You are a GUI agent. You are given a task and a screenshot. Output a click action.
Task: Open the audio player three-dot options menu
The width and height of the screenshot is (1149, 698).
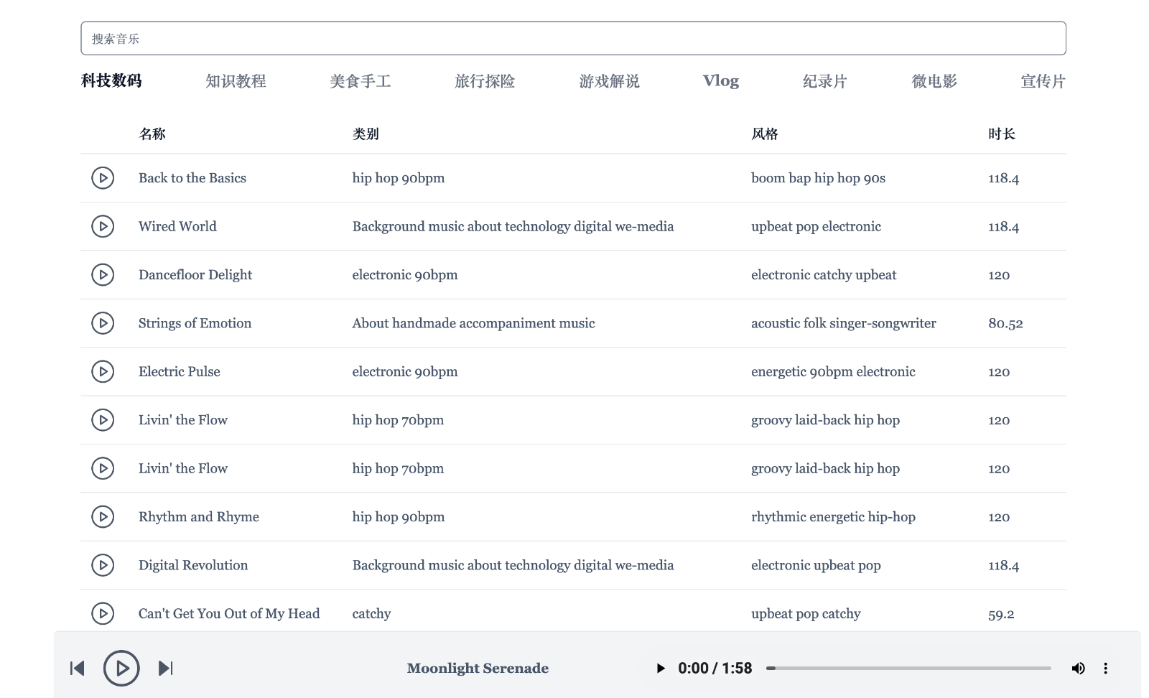coord(1105,669)
